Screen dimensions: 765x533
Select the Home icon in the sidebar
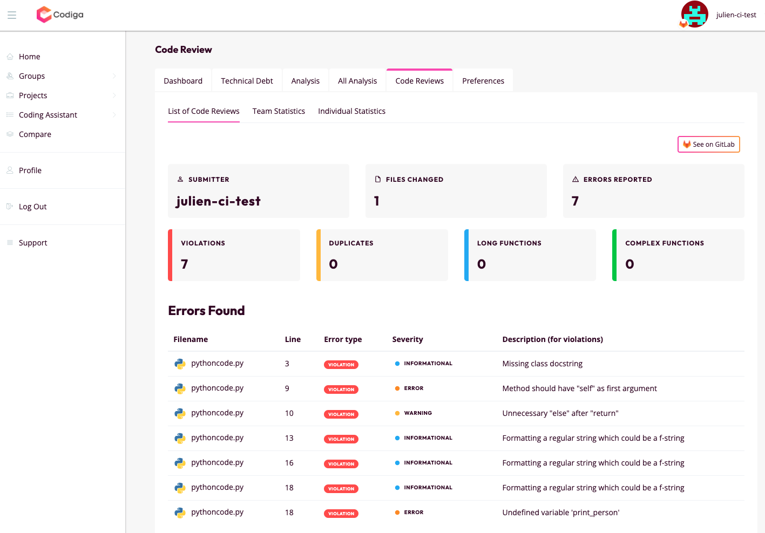point(10,56)
